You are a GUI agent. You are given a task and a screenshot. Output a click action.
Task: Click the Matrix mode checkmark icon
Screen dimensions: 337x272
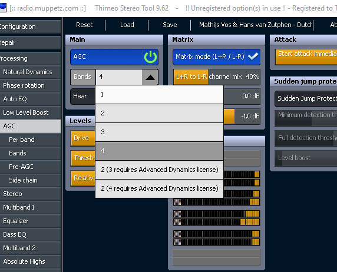(253, 57)
